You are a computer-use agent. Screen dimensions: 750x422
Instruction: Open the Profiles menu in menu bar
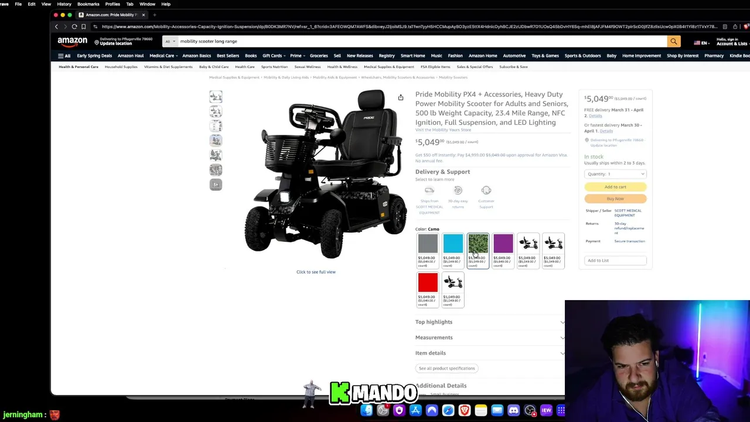[x=112, y=4]
